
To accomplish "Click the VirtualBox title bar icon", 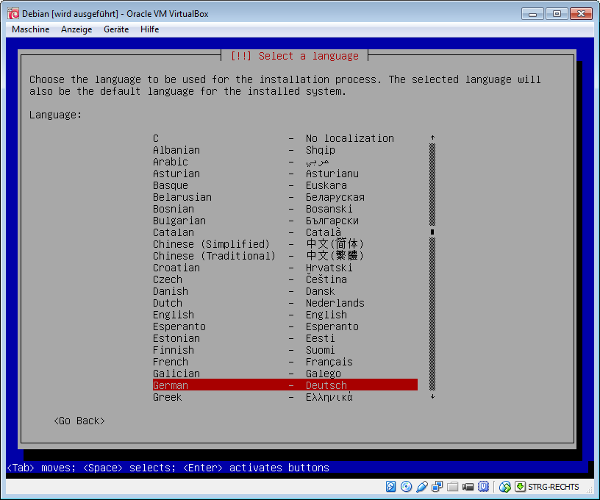I will point(13,14).
